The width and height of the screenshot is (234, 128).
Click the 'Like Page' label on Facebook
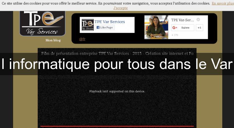pos(106,28)
